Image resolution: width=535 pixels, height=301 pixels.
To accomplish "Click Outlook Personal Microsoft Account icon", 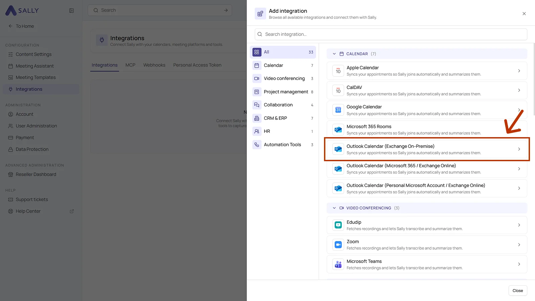I will 338,188.
